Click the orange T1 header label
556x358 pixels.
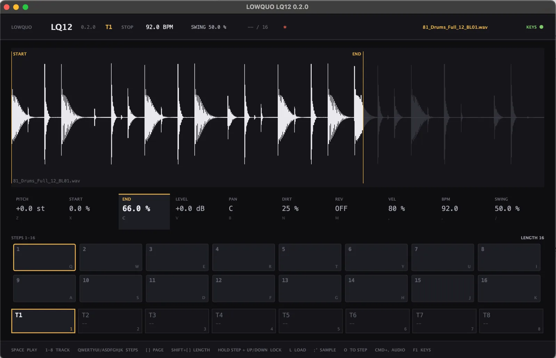click(x=109, y=27)
